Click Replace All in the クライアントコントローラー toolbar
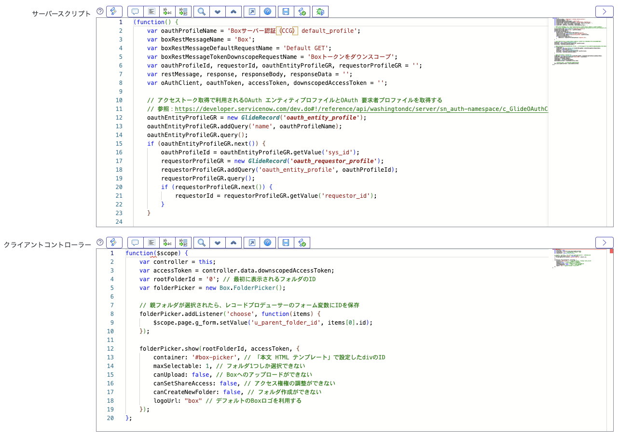Image resolution: width=619 pixels, height=437 pixels. point(183,242)
